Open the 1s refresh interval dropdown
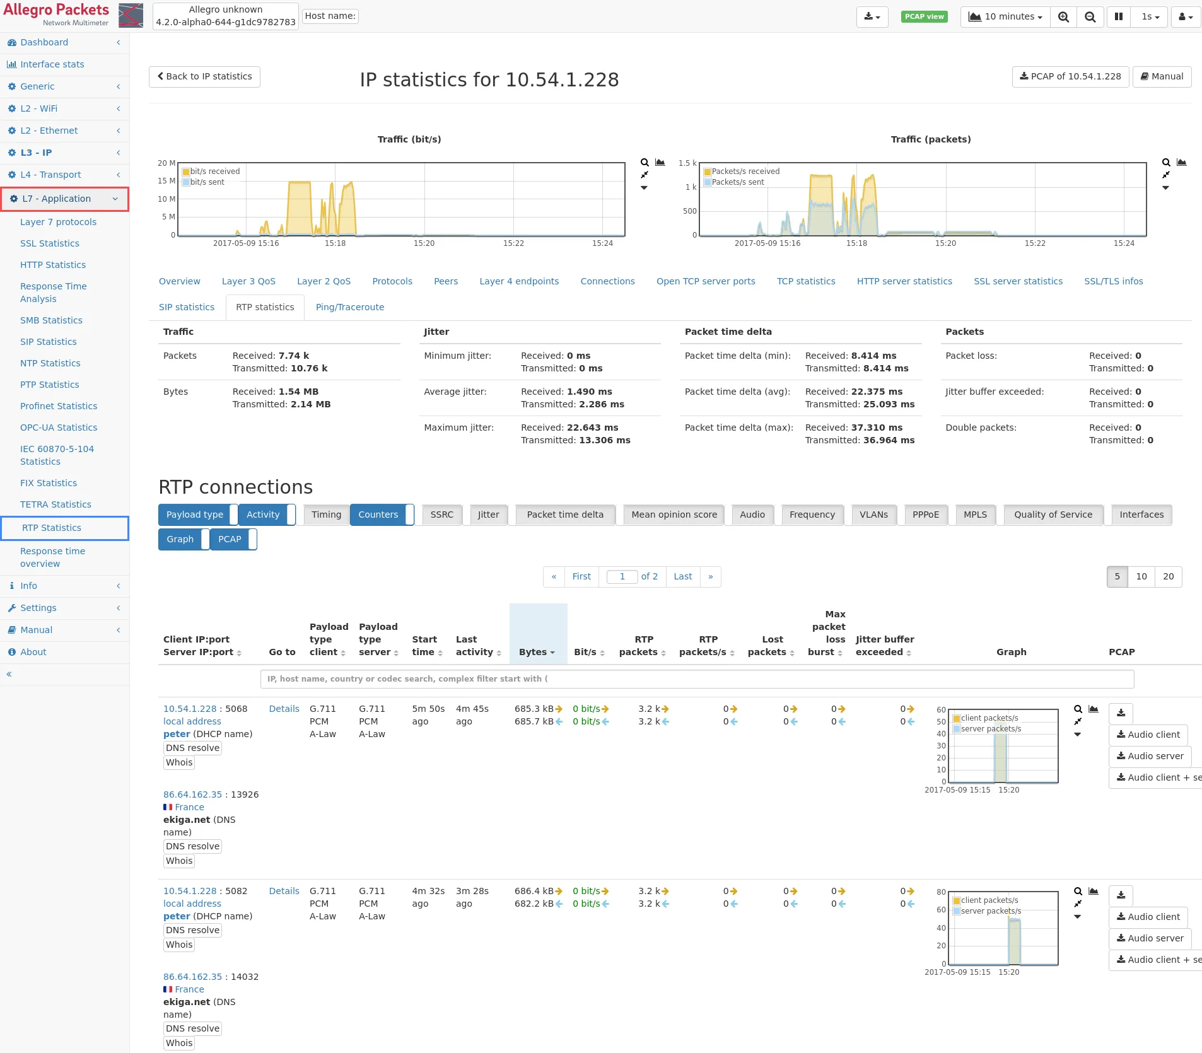1202x1053 pixels. (1150, 17)
